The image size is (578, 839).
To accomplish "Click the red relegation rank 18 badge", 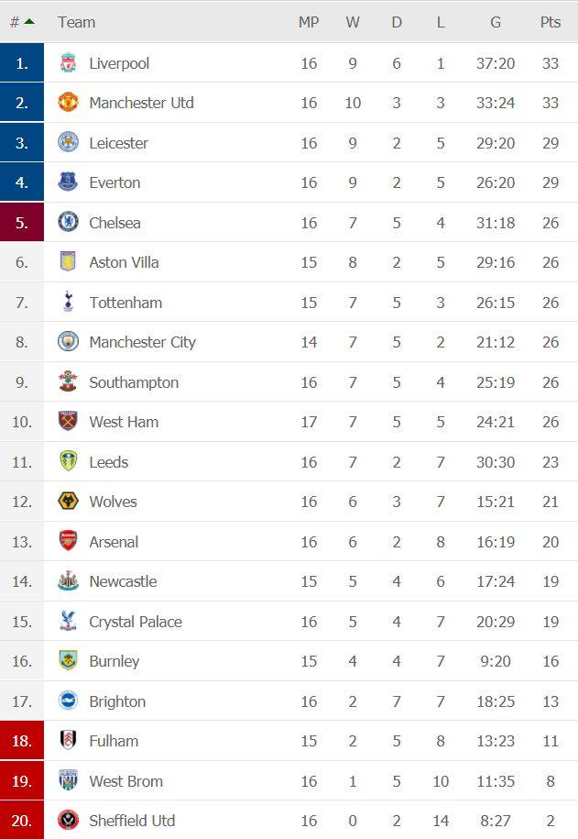I will point(22,740).
